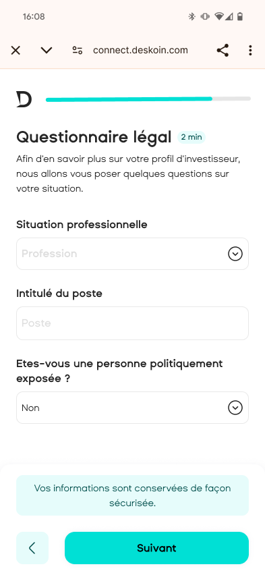Open the Profession dropdown field
This screenshot has width=265, height=575.
click(x=132, y=254)
